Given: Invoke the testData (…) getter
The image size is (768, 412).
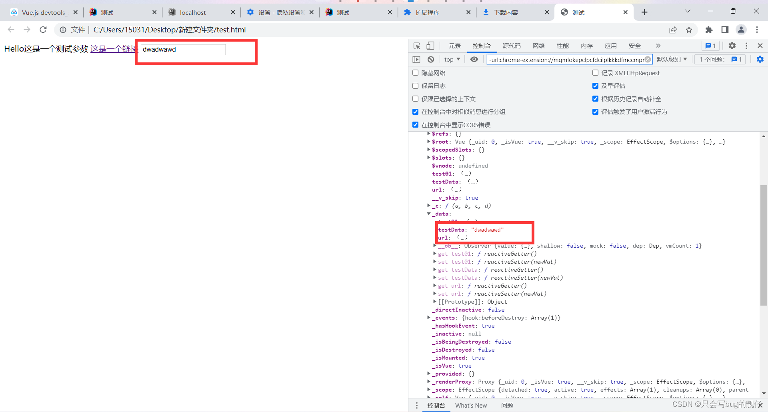Looking at the screenshot, I should [473, 182].
